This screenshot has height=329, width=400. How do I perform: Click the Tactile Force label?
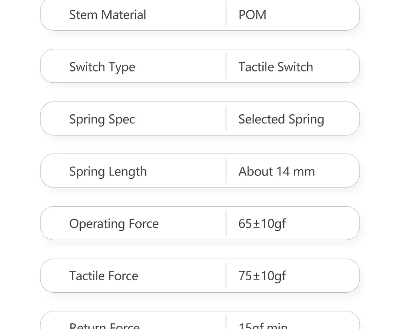pyautogui.click(x=104, y=276)
